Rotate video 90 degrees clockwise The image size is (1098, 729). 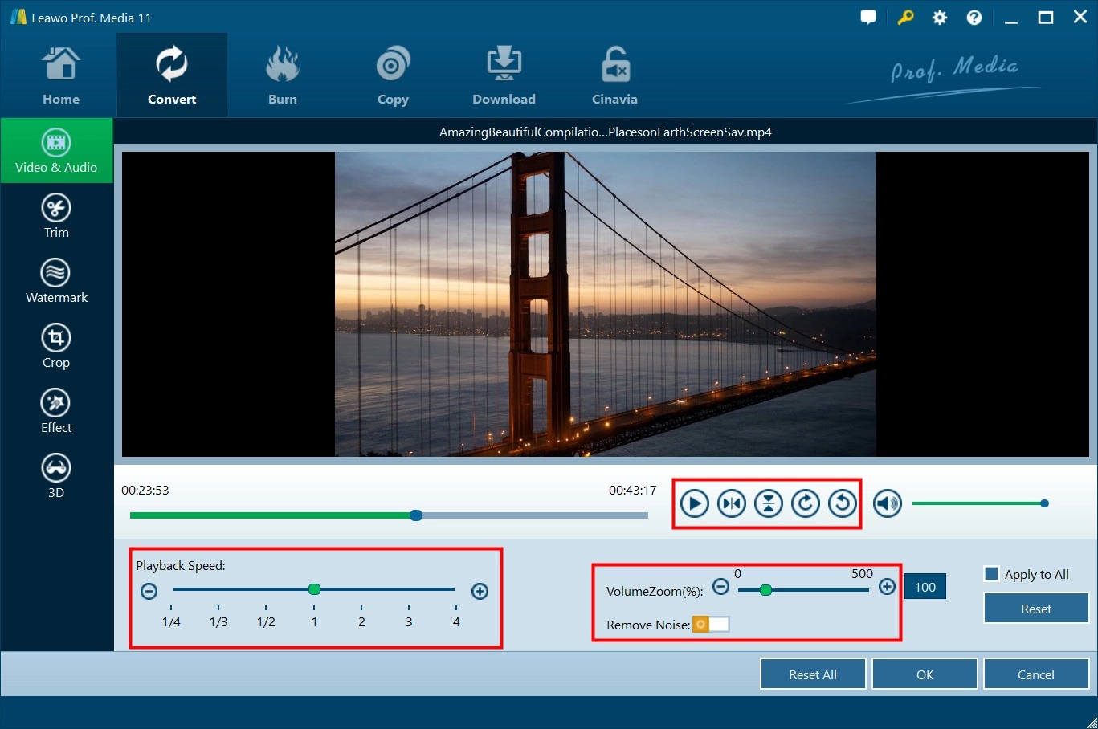coord(806,503)
